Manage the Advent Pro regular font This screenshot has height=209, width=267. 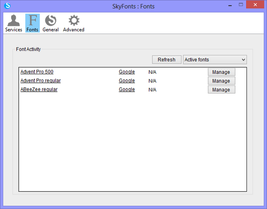point(221,81)
